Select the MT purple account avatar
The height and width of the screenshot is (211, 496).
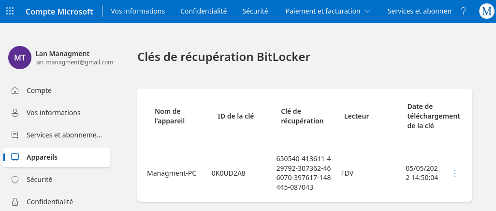(x=20, y=58)
